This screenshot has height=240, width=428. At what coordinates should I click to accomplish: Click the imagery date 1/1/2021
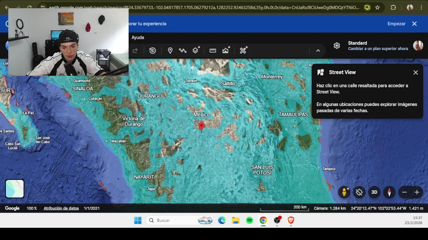92,208
